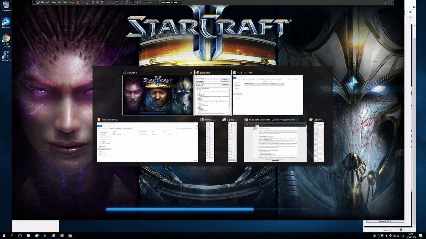Viewport: 426px width, 239px height.
Task: Open the VMware View menu
Action: tap(54, 2)
